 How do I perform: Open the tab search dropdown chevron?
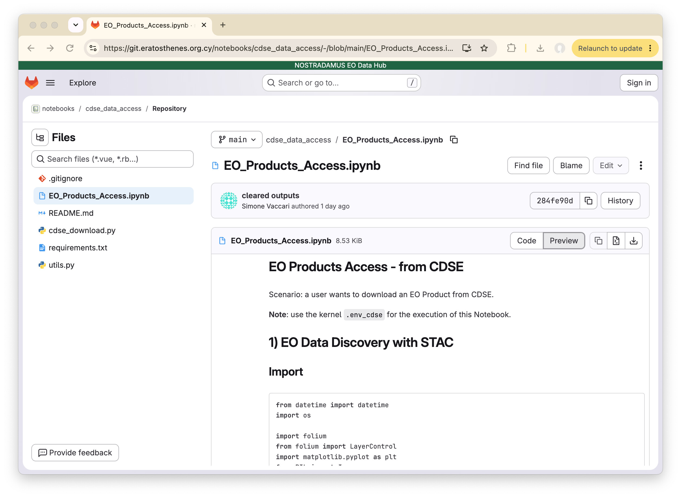point(75,25)
